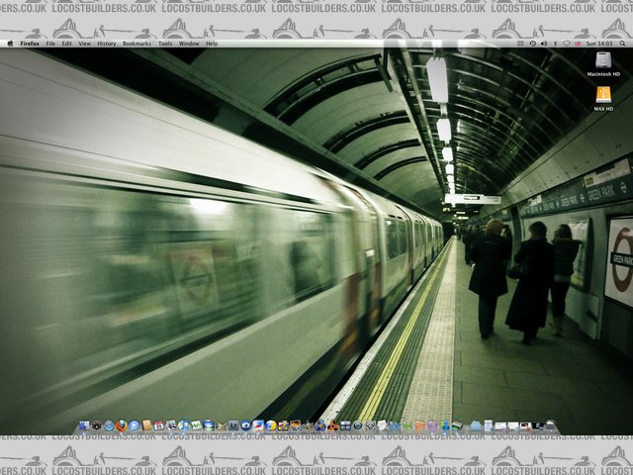Click the Bluetooth menu bar icon
633x475 pixels.
555,44
